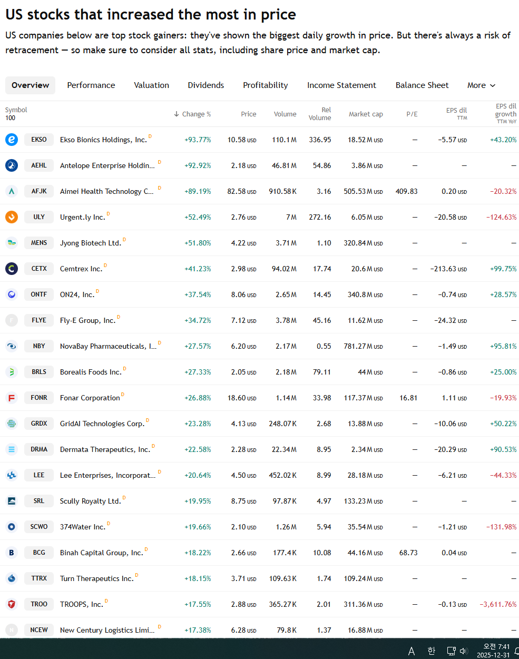Open the TROOPS, Inc. company name
The image size is (519, 659).
[x=82, y=604]
